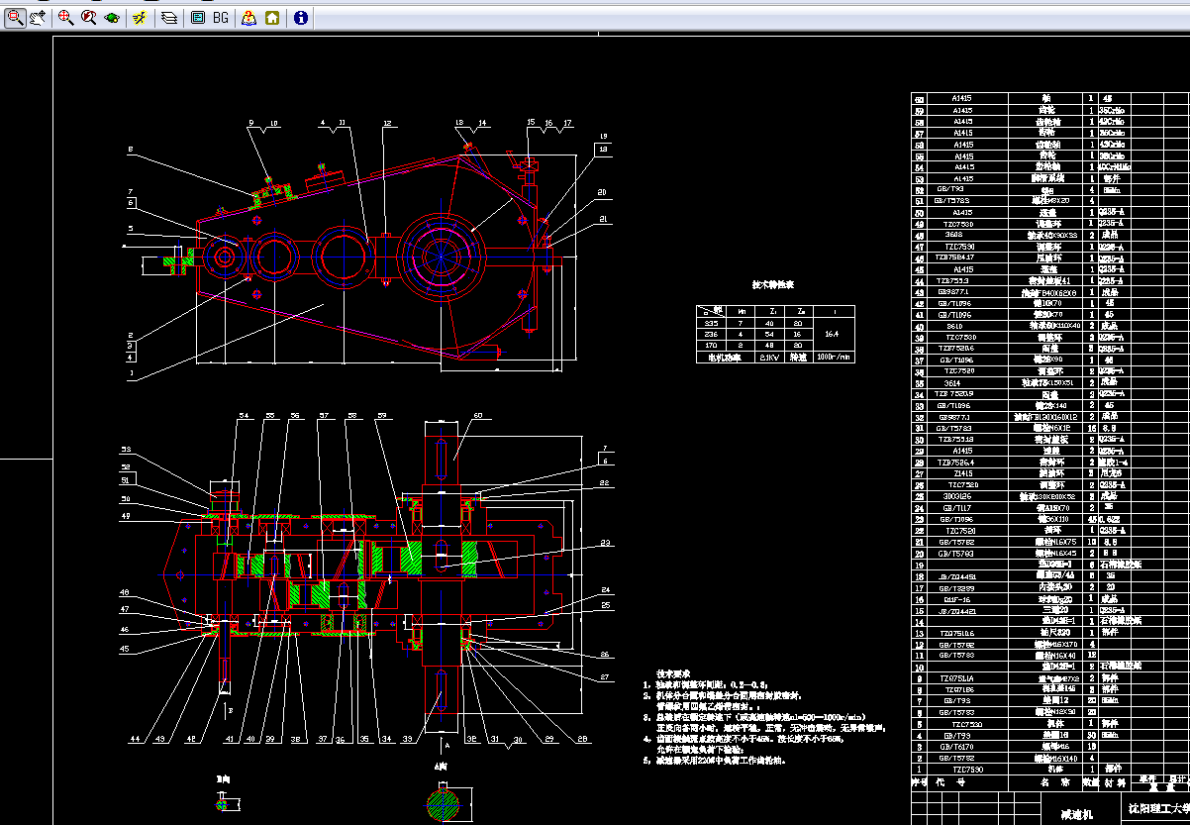Screen dimensions: 1190x825
Task: Click the 1000r/min speed cell
Action: point(834,357)
